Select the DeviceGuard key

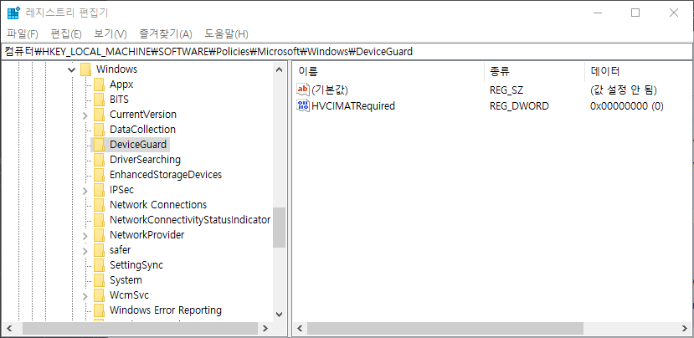point(138,144)
